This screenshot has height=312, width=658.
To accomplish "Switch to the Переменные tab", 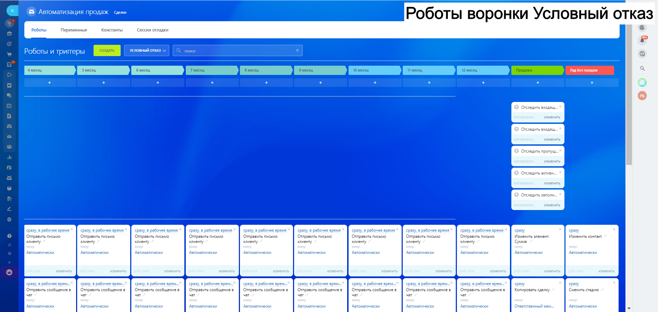I will [x=74, y=30].
